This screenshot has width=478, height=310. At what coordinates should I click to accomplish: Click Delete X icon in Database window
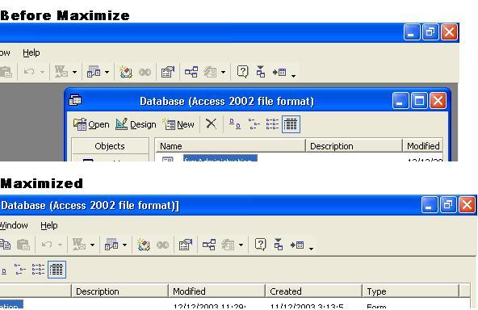[x=211, y=124]
